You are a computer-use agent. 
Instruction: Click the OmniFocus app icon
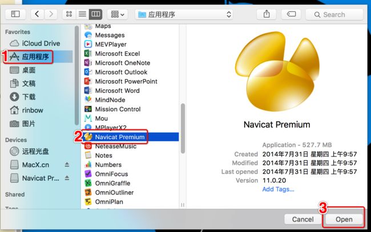tap(88, 174)
